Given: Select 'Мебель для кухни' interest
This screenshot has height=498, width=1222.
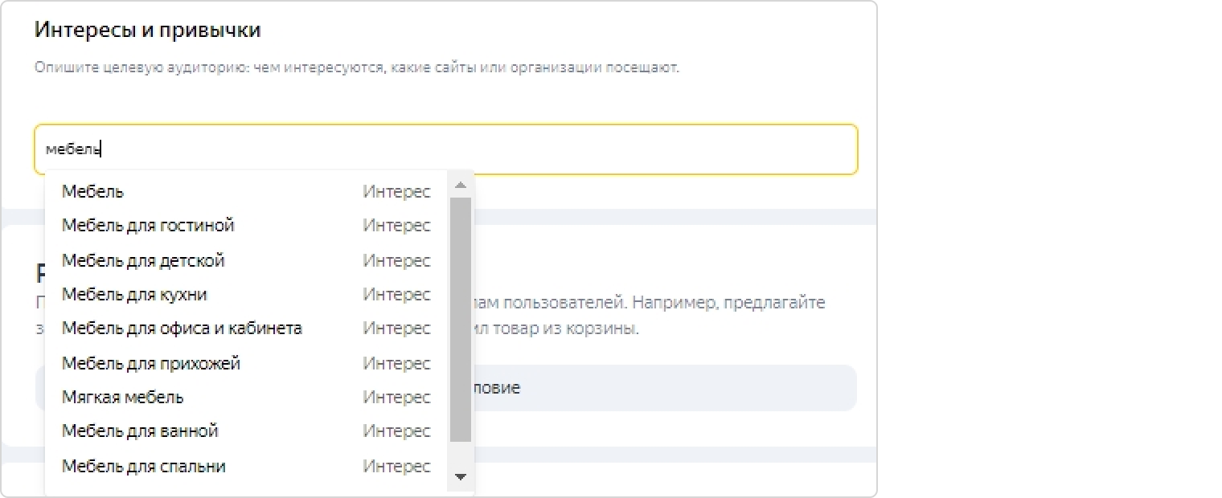Looking at the screenshot, I should click(134, 295).
